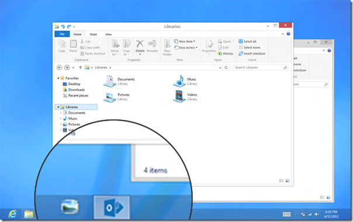This screenshot has width=353, height=222.
Task: Create a New folder from the ribbon
Action: (x=167, y=47)
